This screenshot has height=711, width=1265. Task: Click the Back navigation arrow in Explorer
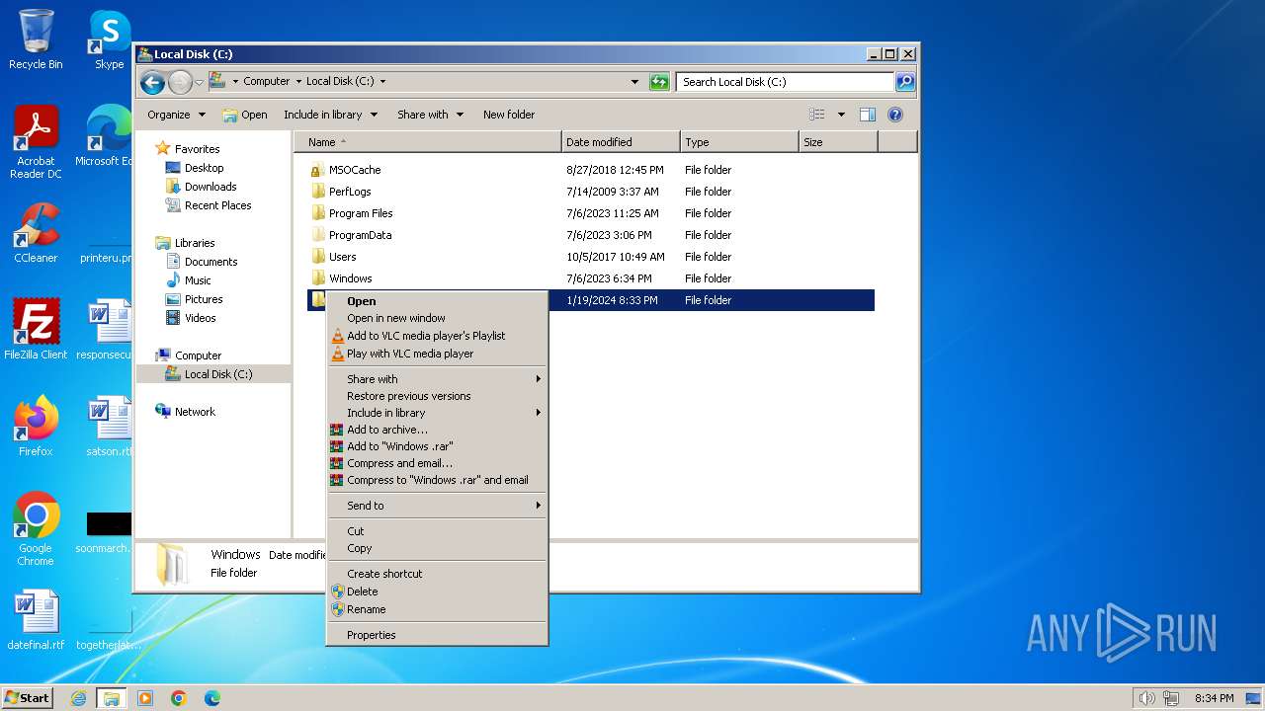click(152, 82)
